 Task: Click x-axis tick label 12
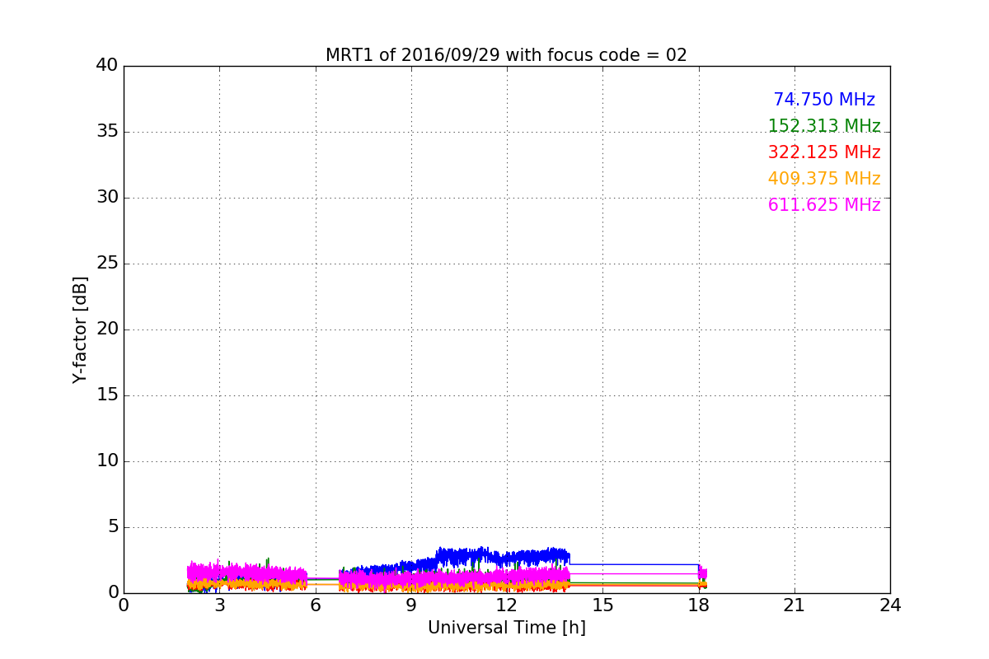pyautogui.click(x=507, y=605)
